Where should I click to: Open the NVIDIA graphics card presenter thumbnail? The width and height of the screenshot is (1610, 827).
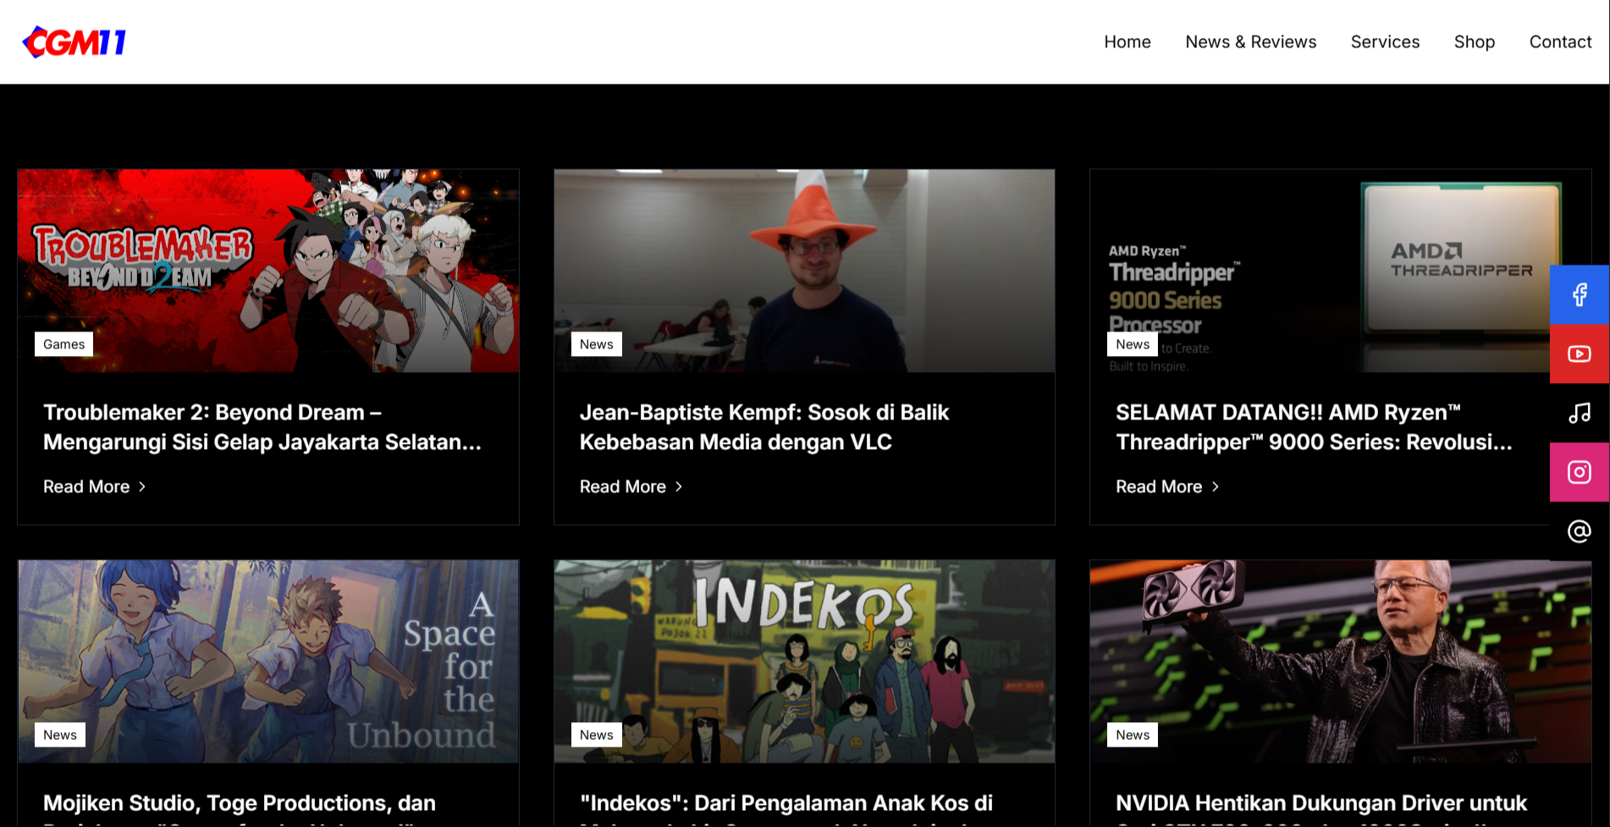1340,661
